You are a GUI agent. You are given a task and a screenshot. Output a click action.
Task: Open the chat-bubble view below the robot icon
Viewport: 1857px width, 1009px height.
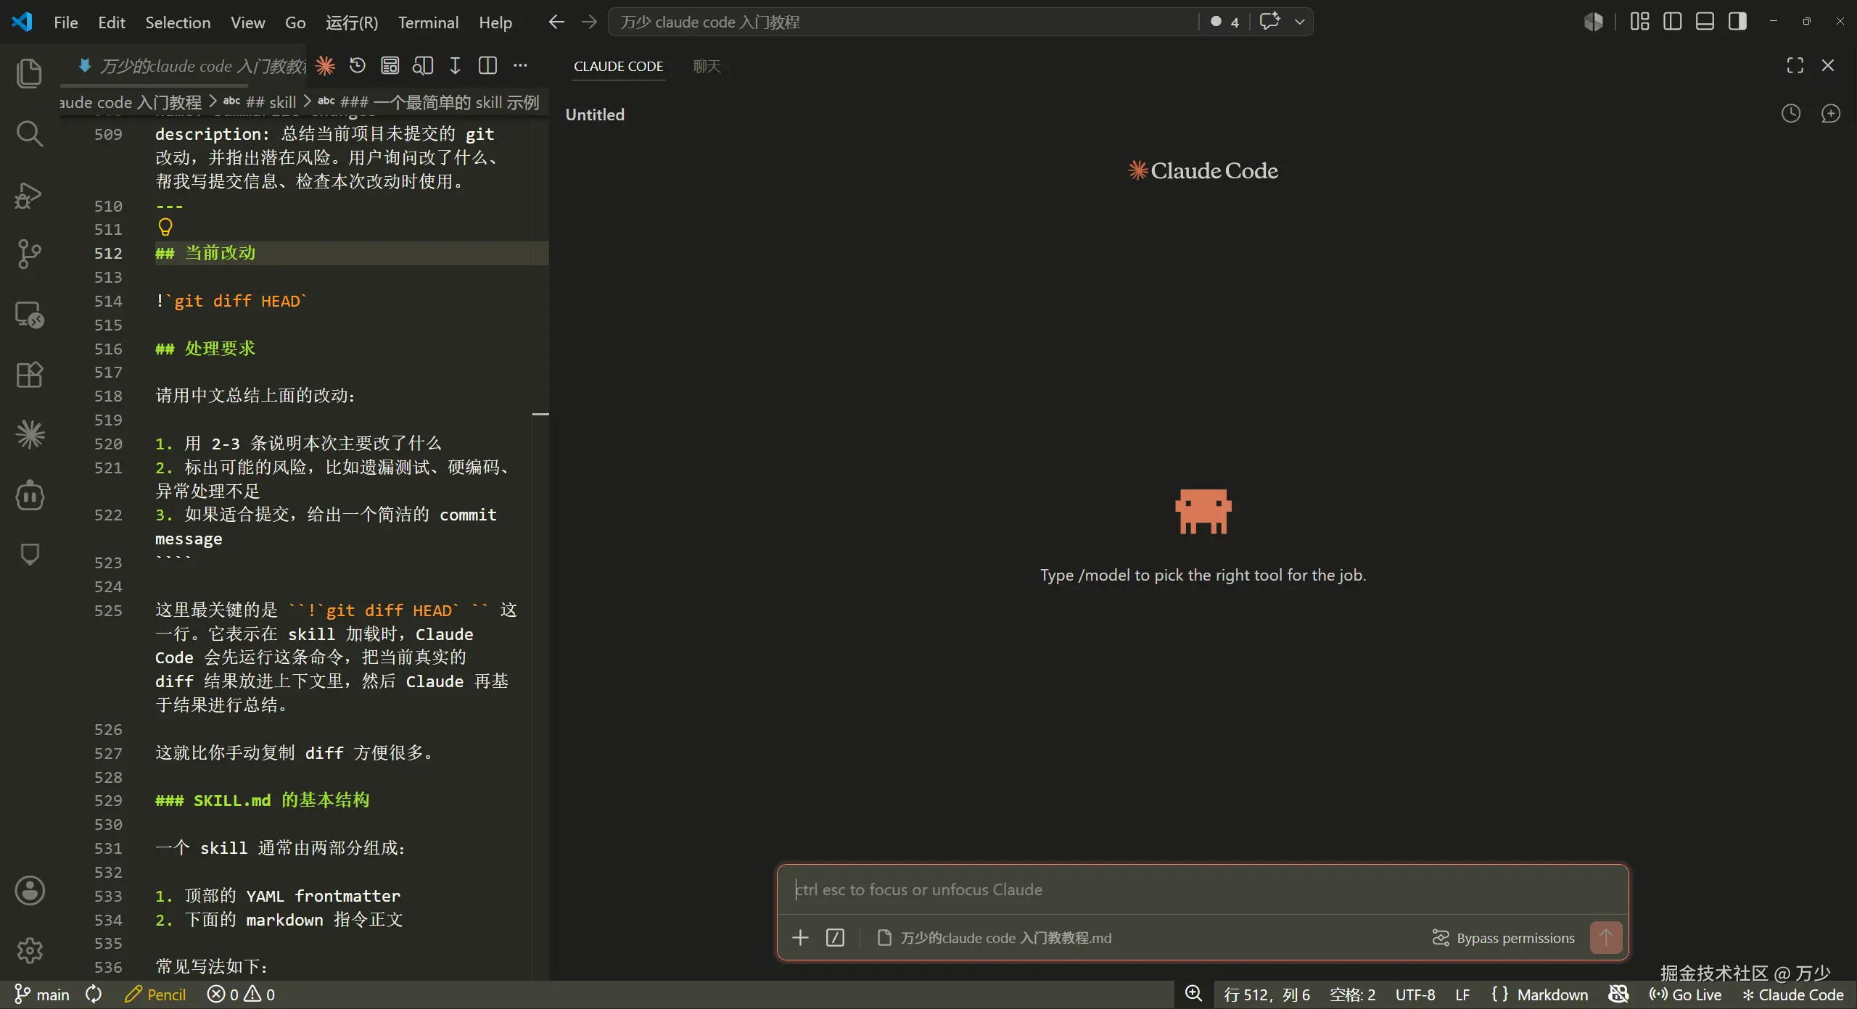pos(29,555)
